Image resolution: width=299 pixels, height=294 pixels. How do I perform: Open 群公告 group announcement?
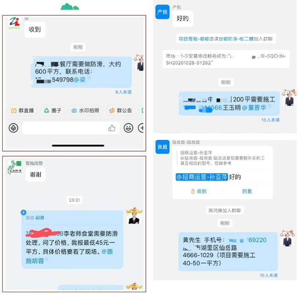point(121,110)
